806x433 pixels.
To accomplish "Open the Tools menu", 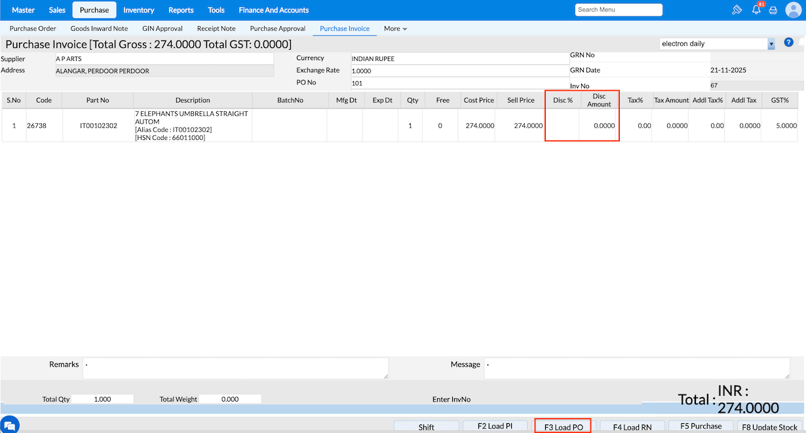I will [x=216, y=10].
